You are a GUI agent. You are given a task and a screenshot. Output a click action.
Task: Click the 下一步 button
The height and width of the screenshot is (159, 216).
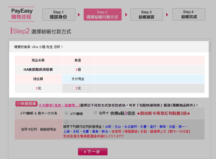[x=93, y=152]
